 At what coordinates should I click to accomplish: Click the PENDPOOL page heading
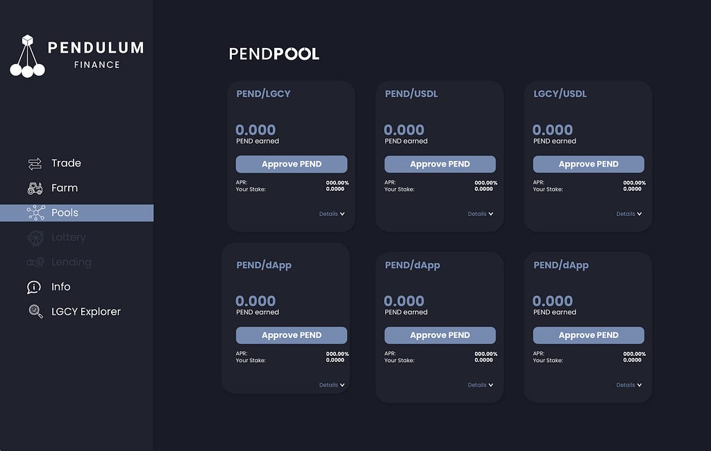pyautogui.click(x=274, y=54)
